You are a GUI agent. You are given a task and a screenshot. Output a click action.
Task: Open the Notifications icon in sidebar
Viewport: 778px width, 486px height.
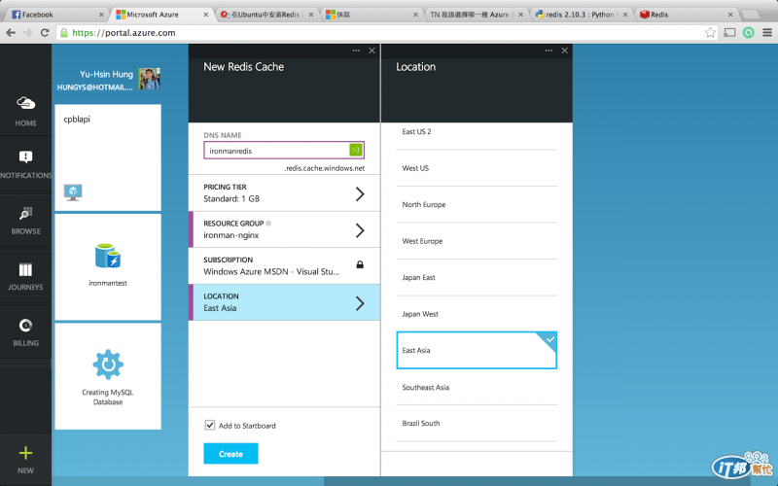click(26, 157)
